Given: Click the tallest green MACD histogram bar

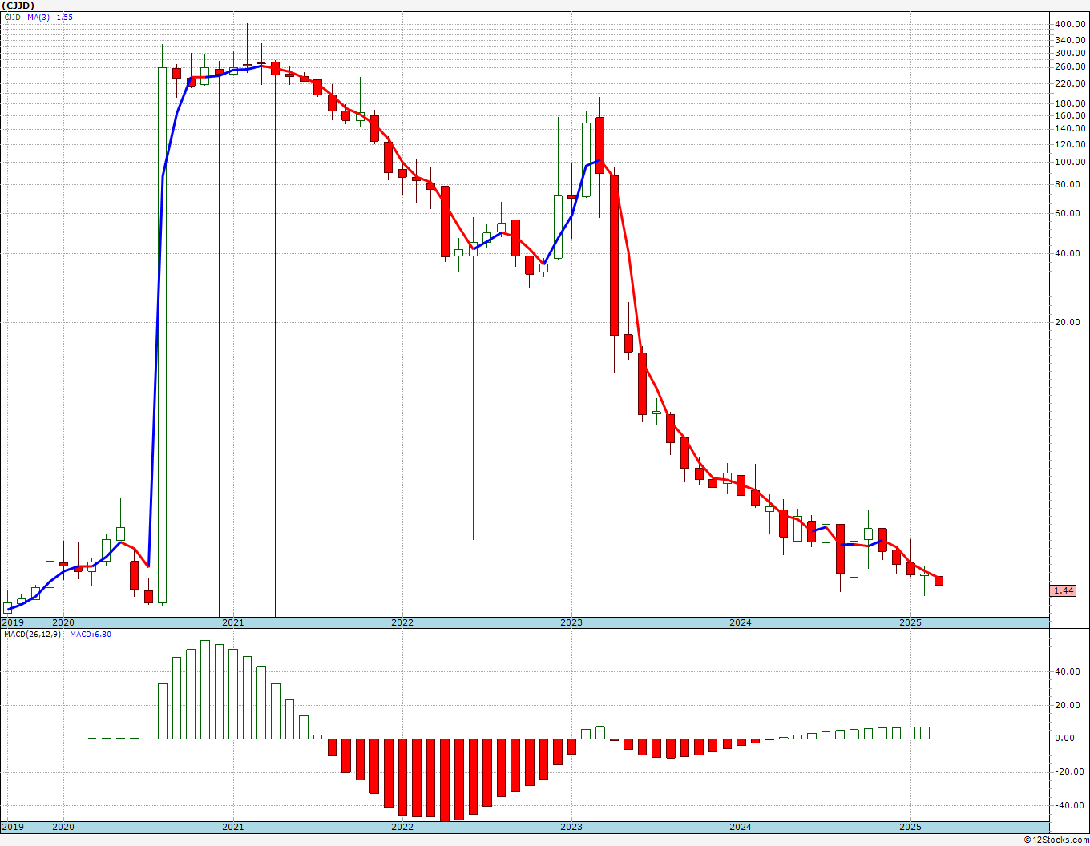Looking at the screenshot, I should [x=204, y=690].
